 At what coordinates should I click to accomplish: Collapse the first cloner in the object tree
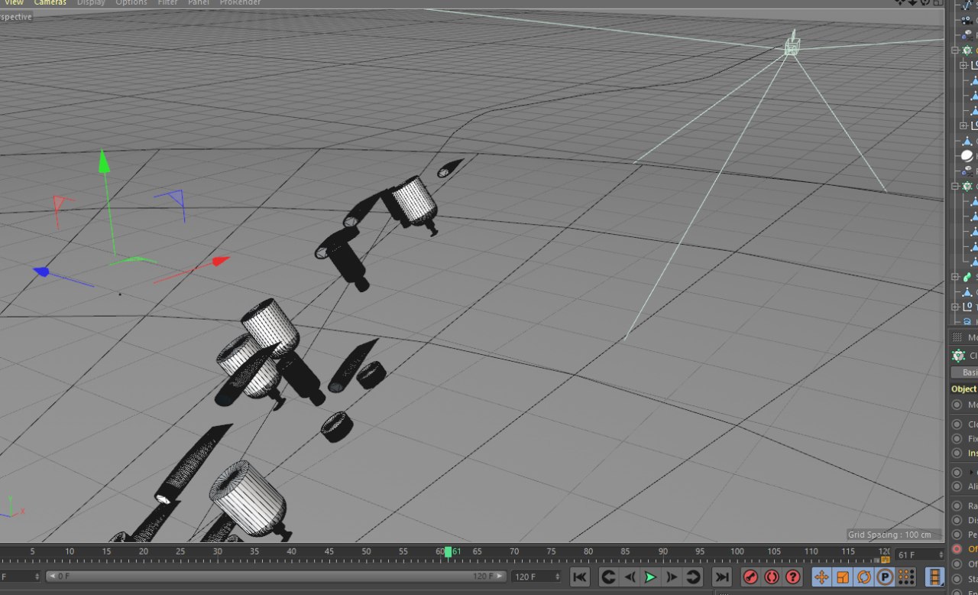[x=955, y=50]
